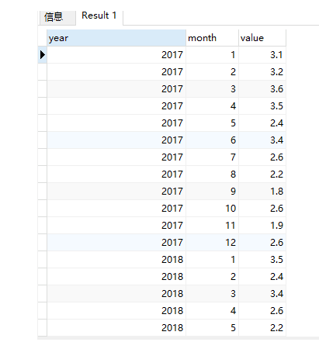The image size is (319, 349).
Task: Click value 2.2 in the 2018 month 5 row
Action: 262,328
